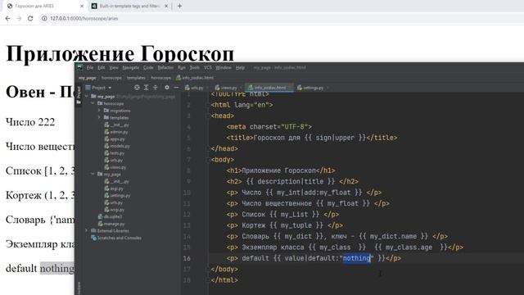This screenshot has height=295, width=524.
Task: Click Collapse All icon in Project panel
Action: click(156, 88)
